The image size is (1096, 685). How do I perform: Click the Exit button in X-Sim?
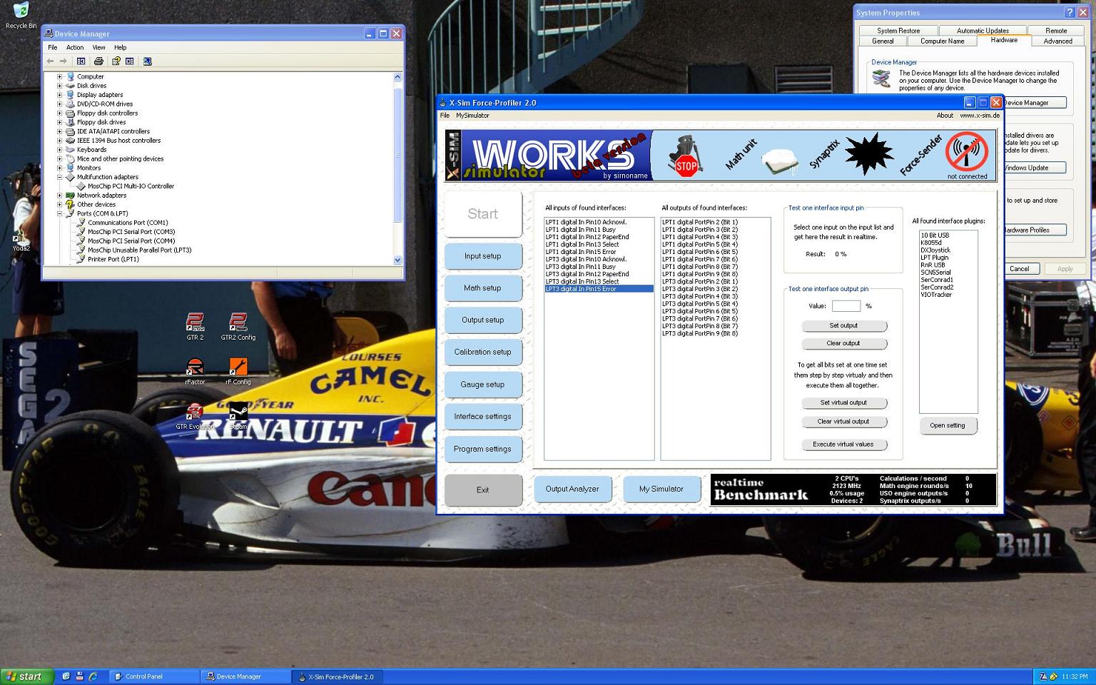pos(483,490)
